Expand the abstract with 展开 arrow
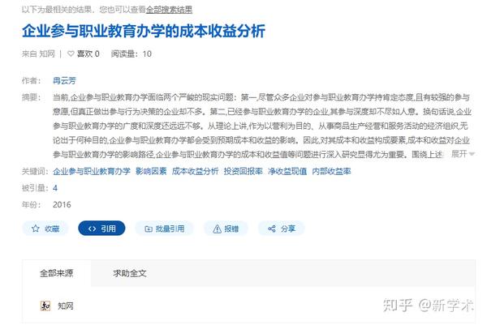 tap(463, 154)
